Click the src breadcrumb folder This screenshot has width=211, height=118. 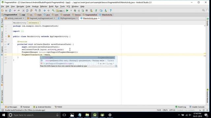(30, 15)
